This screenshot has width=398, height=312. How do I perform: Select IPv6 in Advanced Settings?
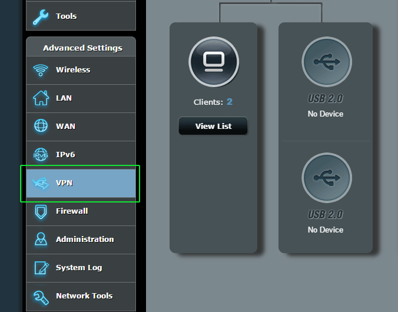81,155
